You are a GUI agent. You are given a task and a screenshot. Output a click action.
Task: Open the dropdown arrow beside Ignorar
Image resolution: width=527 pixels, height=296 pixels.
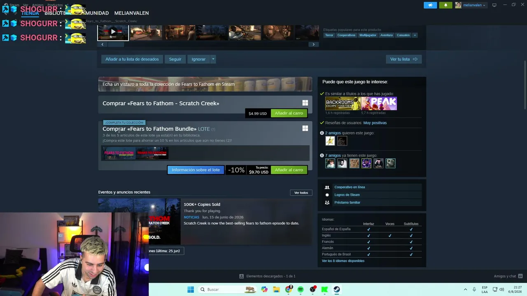point(213,59)
